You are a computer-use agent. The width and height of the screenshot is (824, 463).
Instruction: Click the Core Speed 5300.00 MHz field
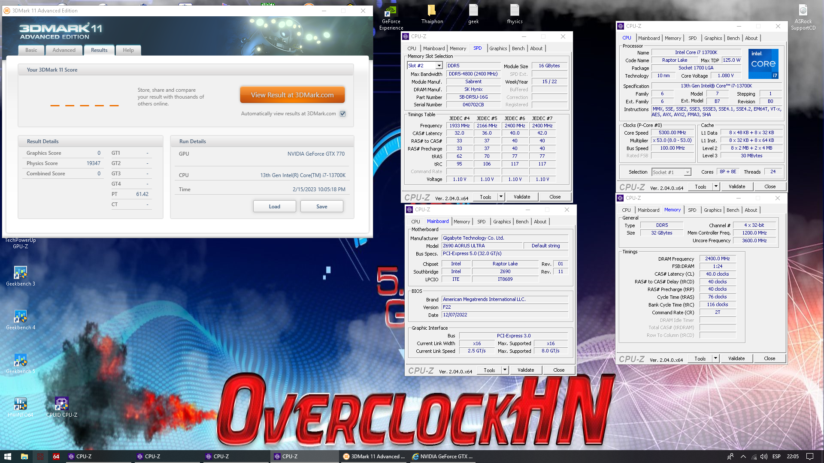tap(673, 132)
